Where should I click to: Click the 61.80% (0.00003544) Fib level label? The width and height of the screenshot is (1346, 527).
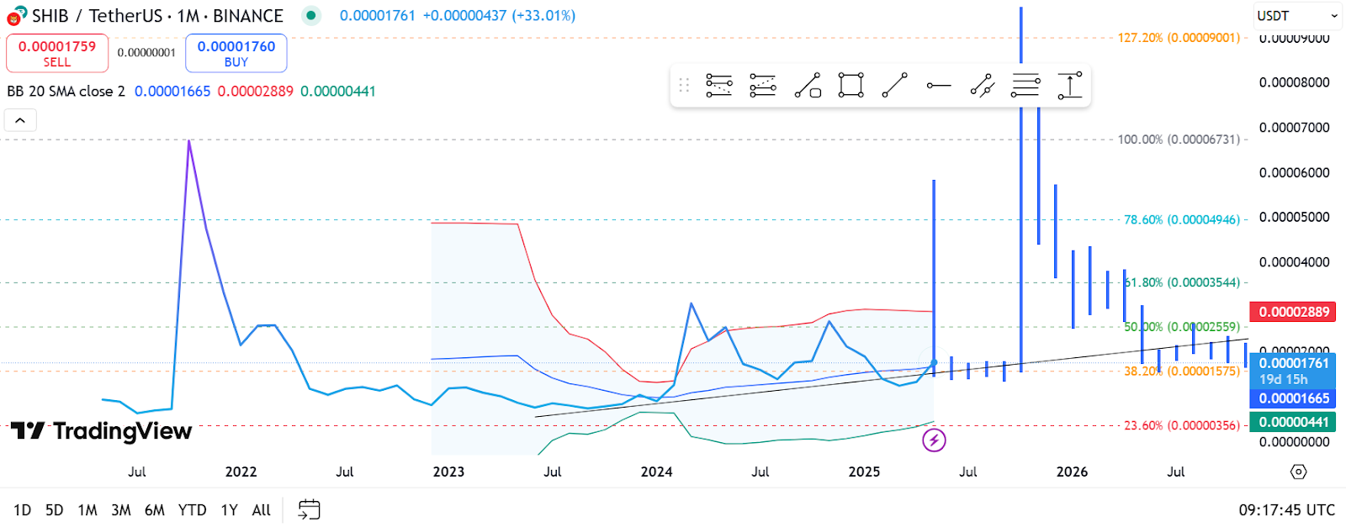tap(1182, 282)
